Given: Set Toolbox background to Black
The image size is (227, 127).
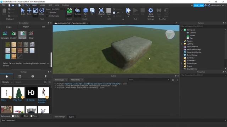Looking at the screenshot, I should point(22,116).
